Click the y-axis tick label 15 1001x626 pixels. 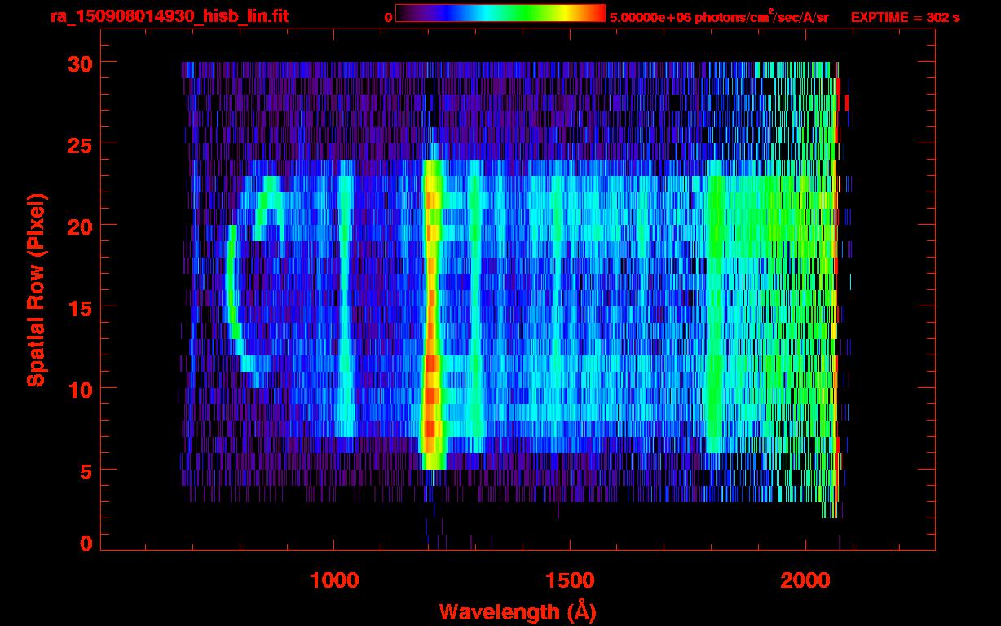click(80, 307)
